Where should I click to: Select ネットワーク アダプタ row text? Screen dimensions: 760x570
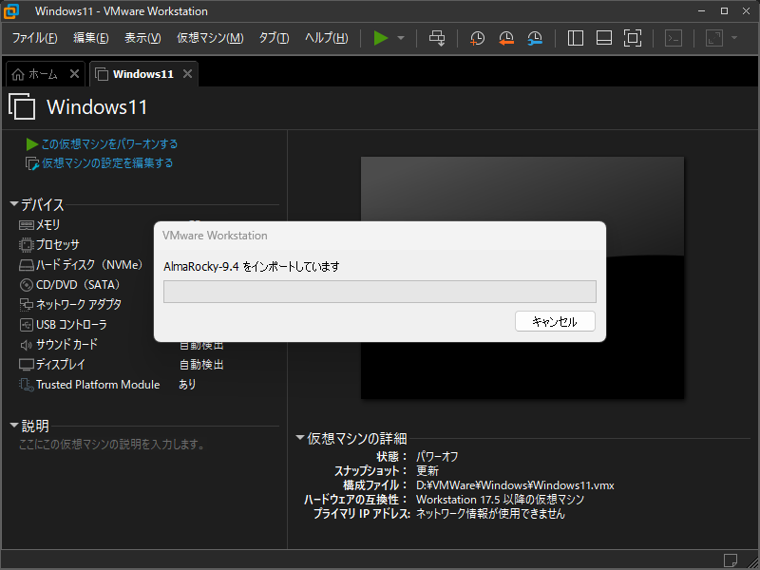pyautogui.click(x=79, y=304)
